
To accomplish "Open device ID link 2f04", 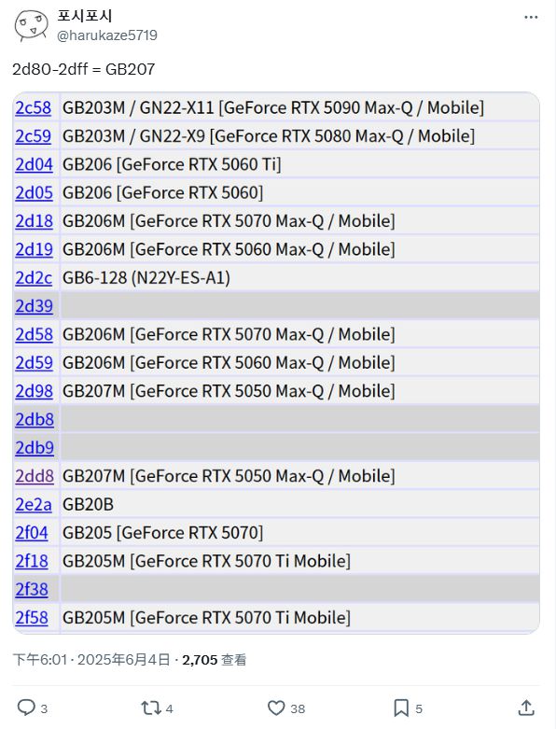I will tap(32, 533).
